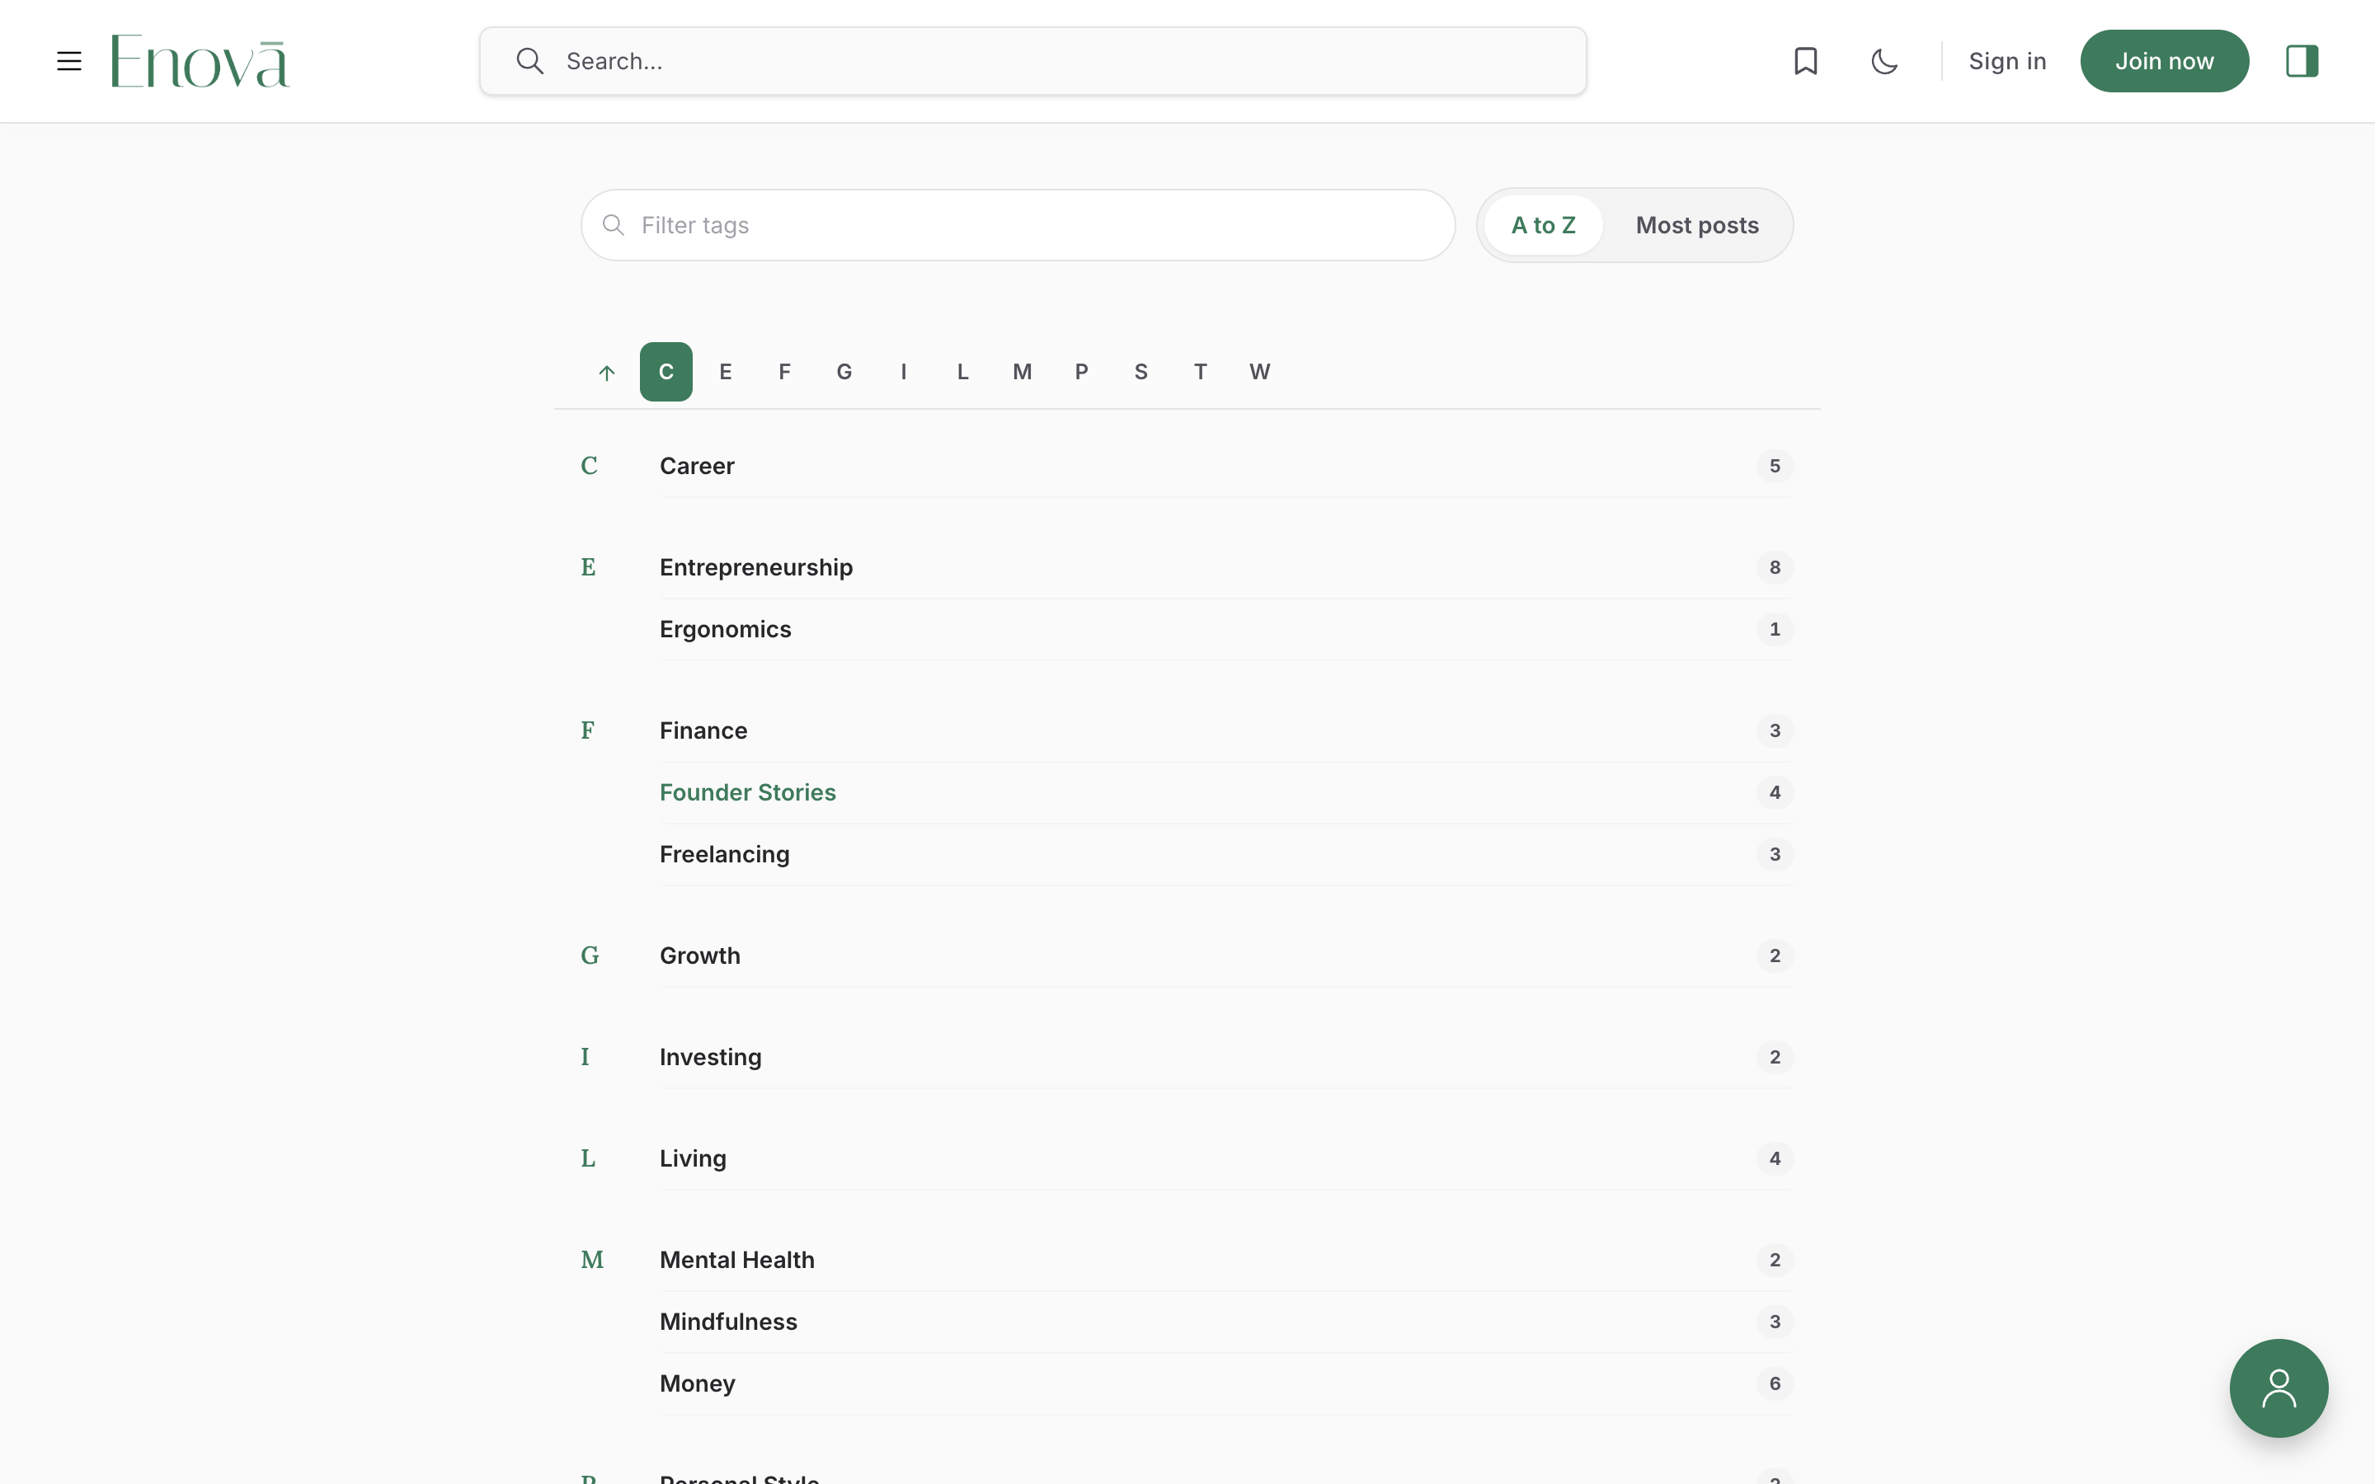This screenshot has height=1484, width=2375.
Task: Click the filter tags magnifier icon
Action: (614, 225)
